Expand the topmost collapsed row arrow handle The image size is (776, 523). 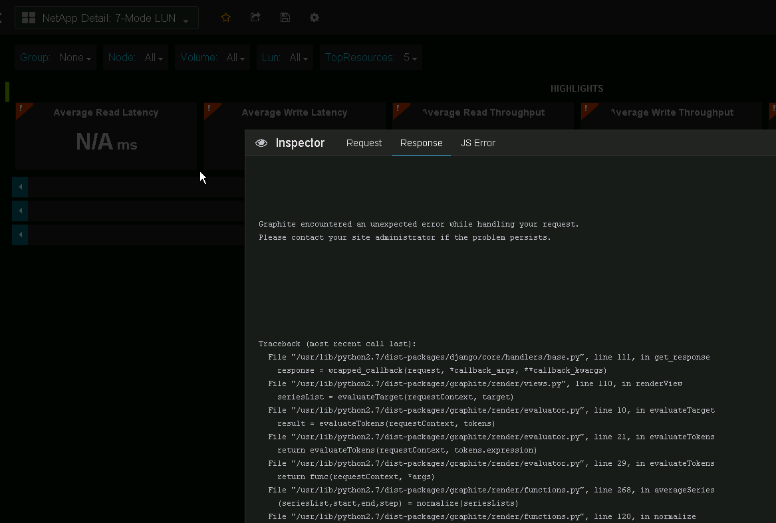tap(20, 187)
